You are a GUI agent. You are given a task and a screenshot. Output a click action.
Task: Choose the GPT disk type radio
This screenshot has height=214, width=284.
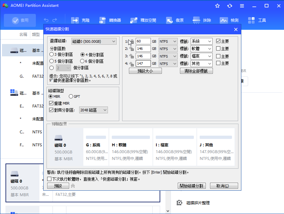71,96
